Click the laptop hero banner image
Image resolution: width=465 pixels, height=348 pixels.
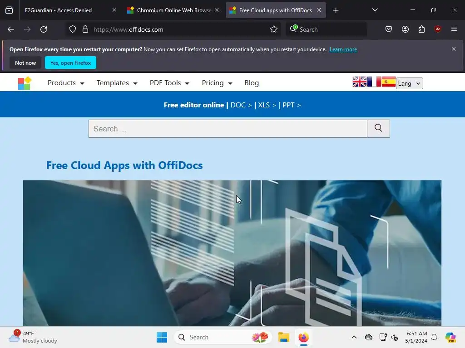232,253
